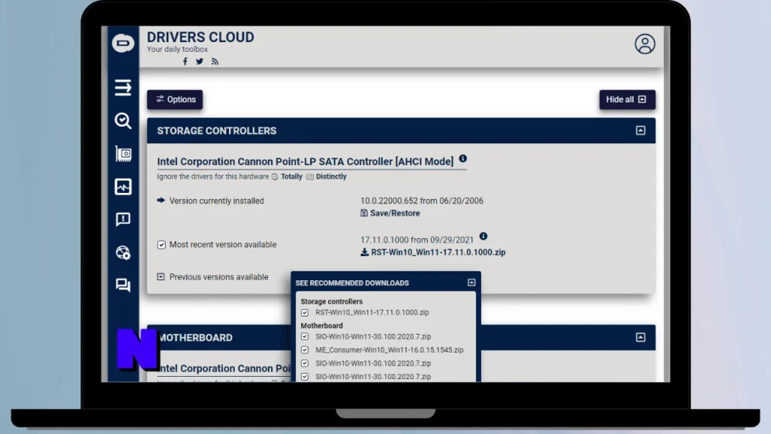Open the forum chat sidebar icon
The image size is (771, 434).
pyautogui.click(x=123, y=285)
